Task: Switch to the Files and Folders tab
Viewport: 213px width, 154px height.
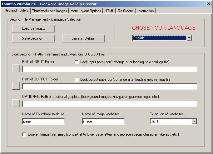Action: 16,10
